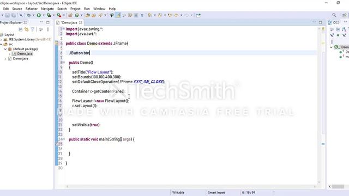Image resolution: width=349 pixels, height=196 pixels.
Task: Collapse All in Project Explorer toolbar
Action: tap(21, 29)
